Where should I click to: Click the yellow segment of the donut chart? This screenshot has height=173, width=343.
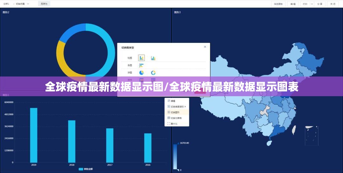[62, 60]
